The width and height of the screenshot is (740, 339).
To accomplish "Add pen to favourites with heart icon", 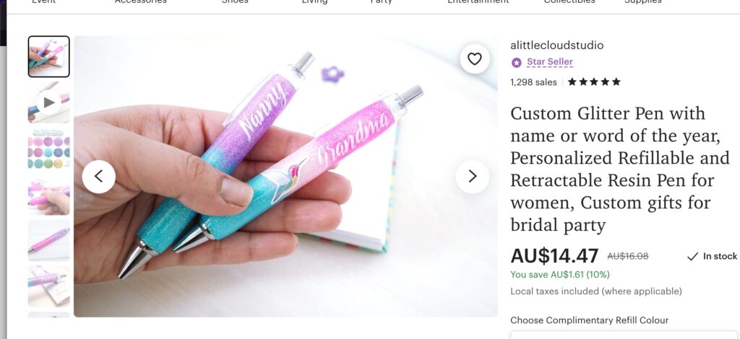I will click(474, 59).
